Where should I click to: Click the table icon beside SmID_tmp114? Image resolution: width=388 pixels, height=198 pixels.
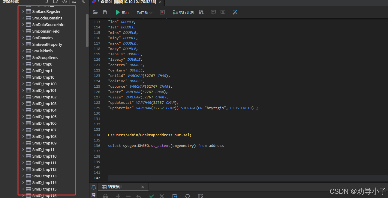(x=29, y=182)
